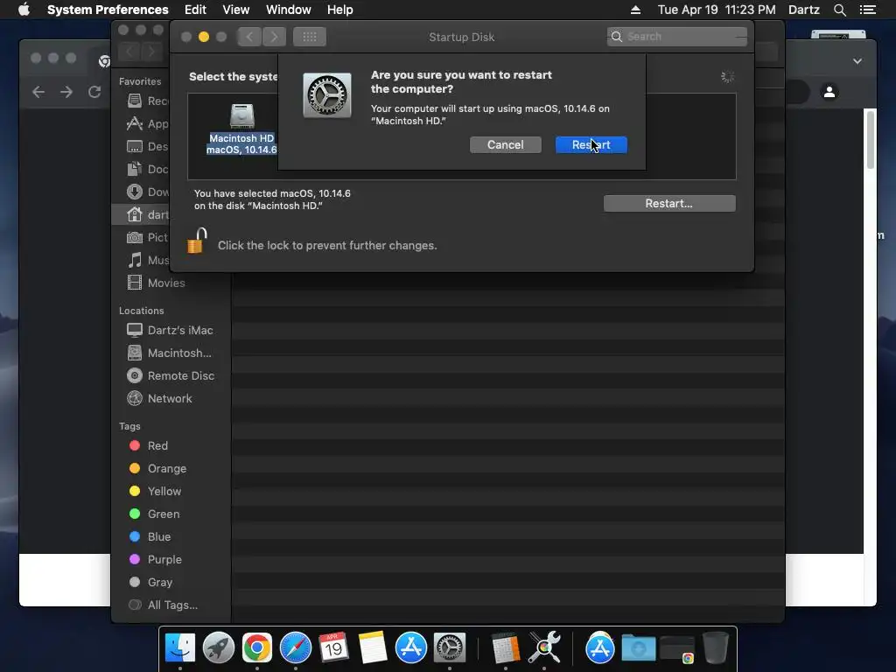This screenshot has height=672, width=896.
Task: Reload the page in Chrome window
Action: point(94,92)
